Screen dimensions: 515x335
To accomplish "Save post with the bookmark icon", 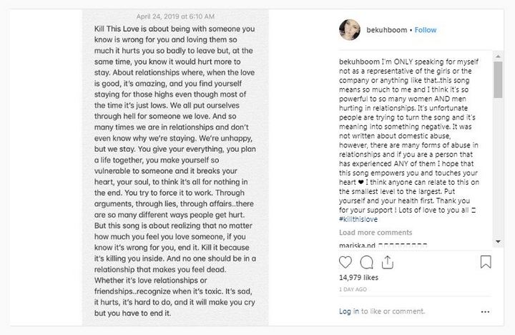I will click(486, 263).
